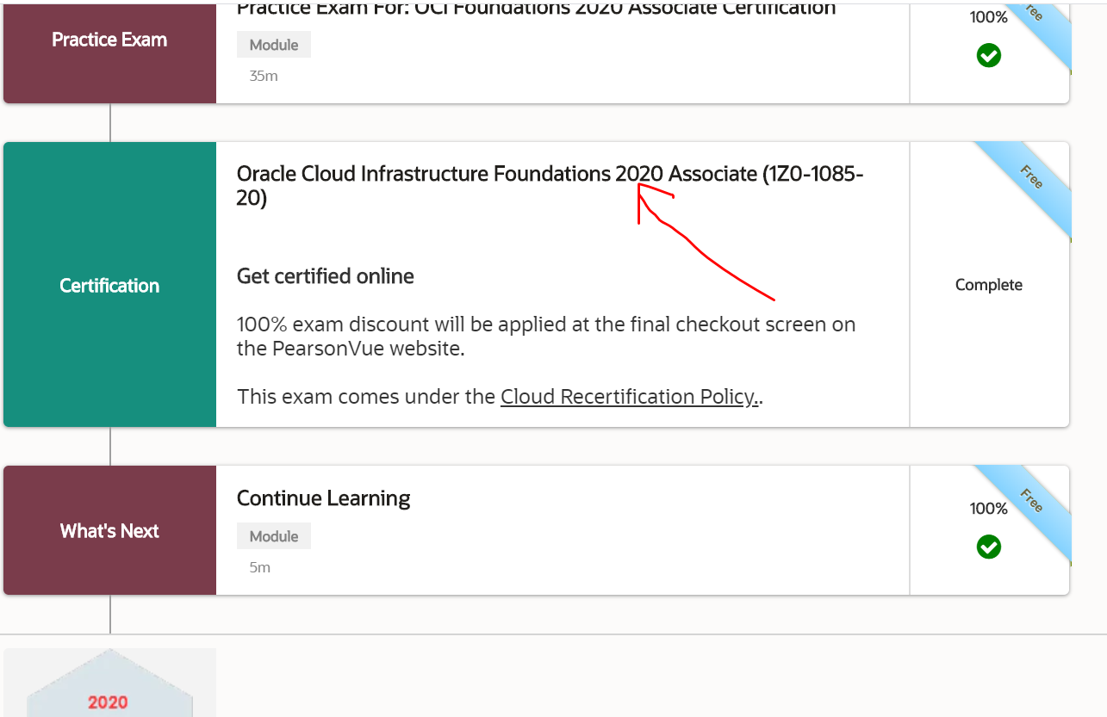Screen dimensions: 1107x717
Task: Click the 5m duration text
Action: point(260,567)
